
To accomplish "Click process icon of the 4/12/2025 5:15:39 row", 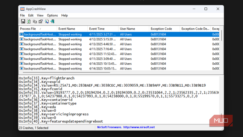I will (21, 39).
